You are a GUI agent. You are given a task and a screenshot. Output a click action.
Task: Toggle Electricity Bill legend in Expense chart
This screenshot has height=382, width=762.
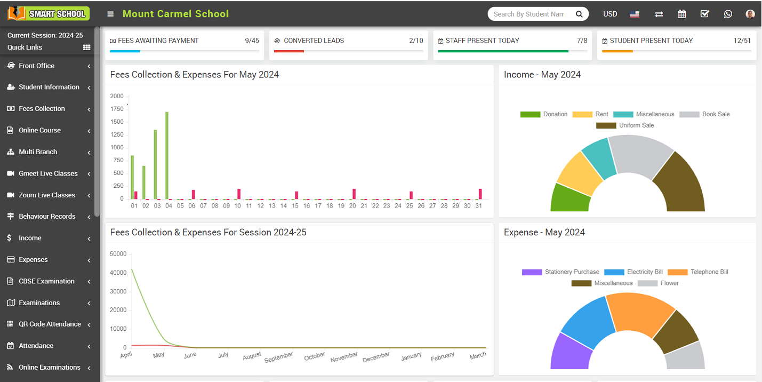tap(635, 272)
